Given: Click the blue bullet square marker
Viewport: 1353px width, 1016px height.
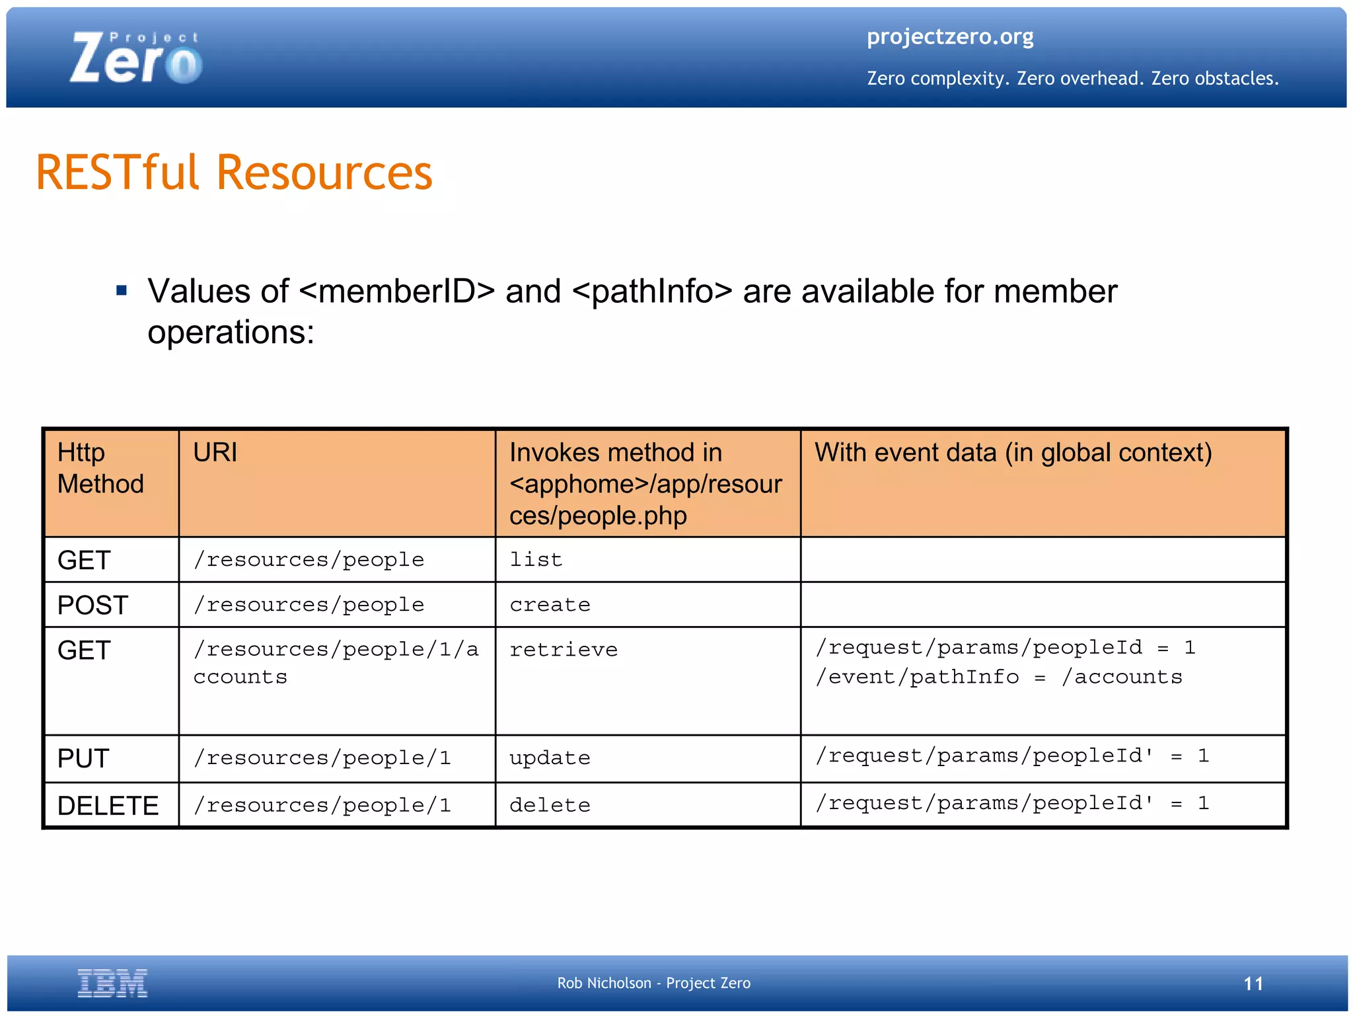Looking at the screenshot, I should 122,290.
